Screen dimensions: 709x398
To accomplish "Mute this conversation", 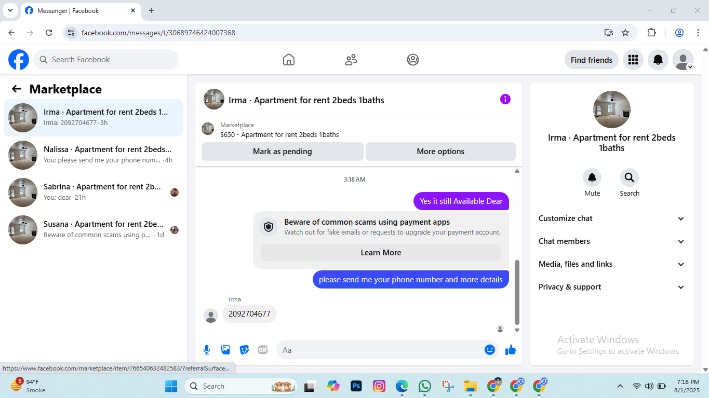I will (592, 183).
